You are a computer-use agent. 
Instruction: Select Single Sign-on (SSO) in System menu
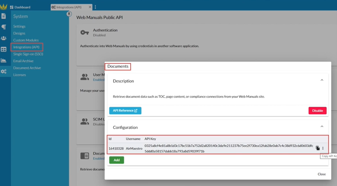pyautogui.click(x=28, y=54)
